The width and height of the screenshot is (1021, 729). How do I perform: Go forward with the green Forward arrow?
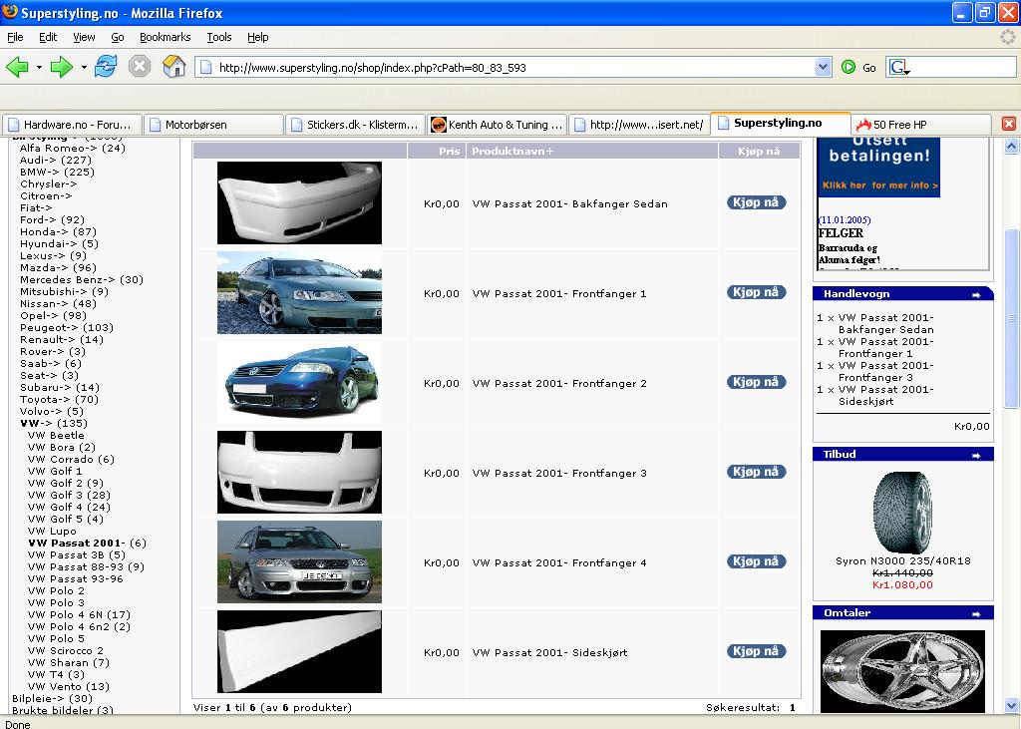(x=62, y=67)
